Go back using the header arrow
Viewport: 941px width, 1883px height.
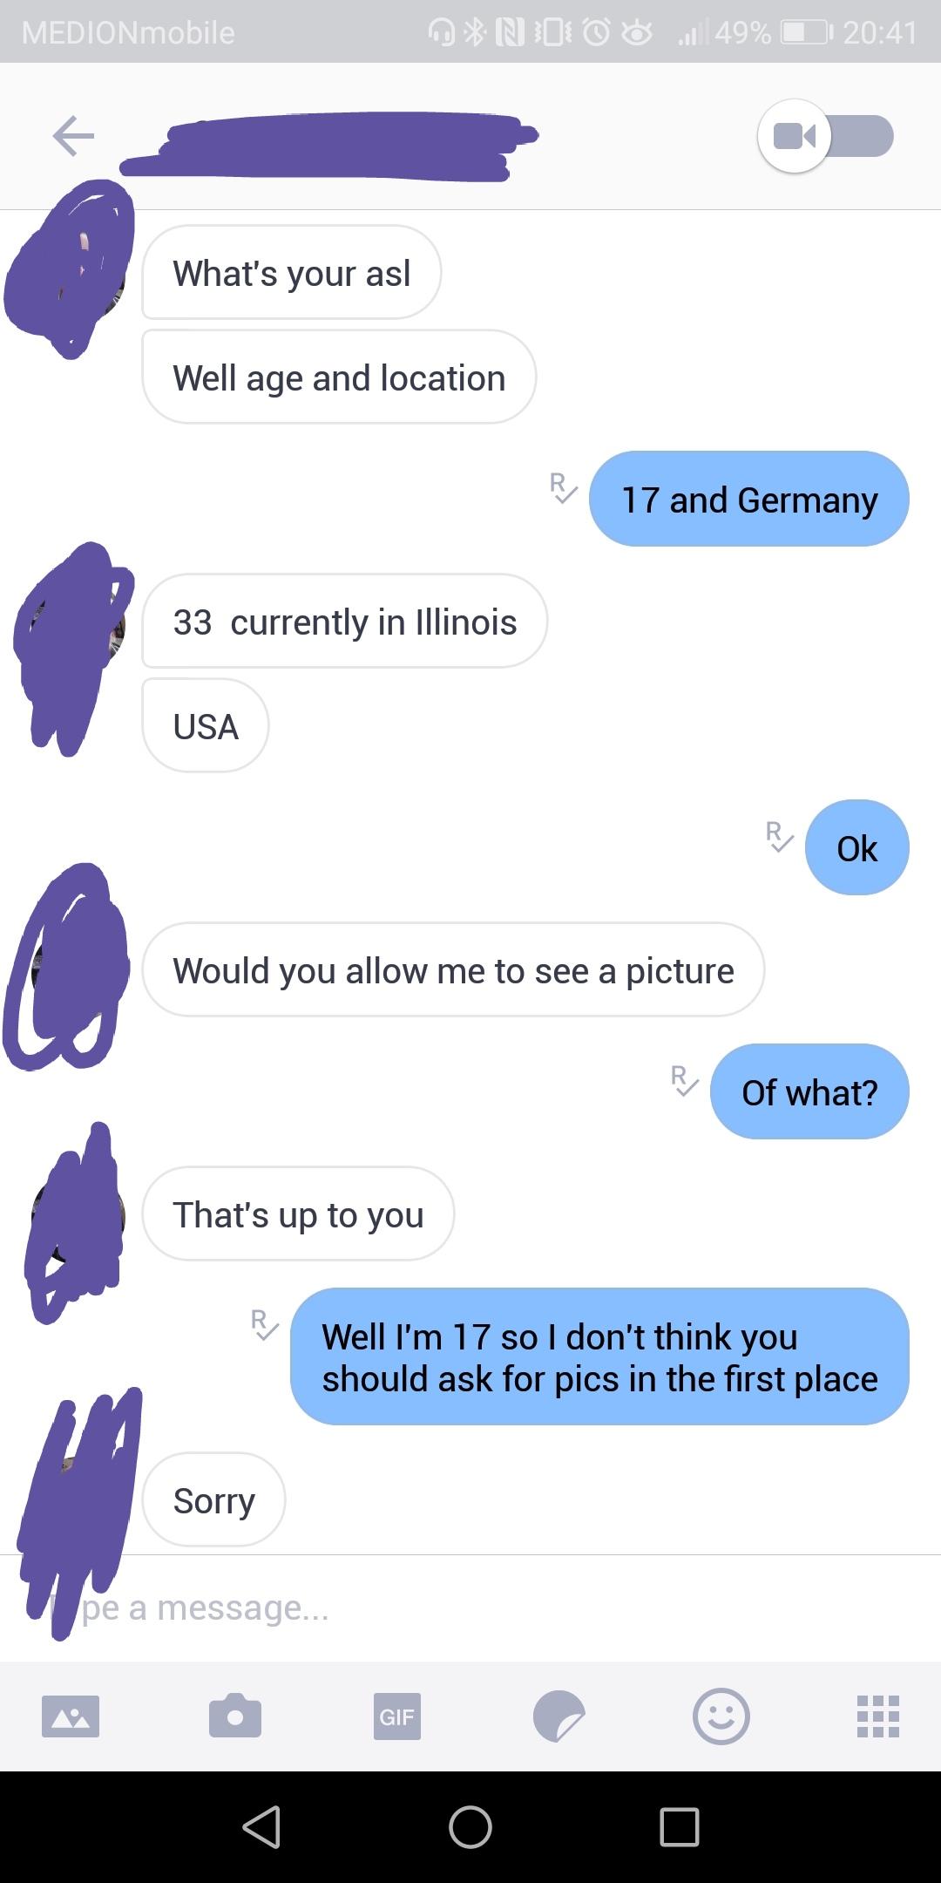[x=73, y=136]
